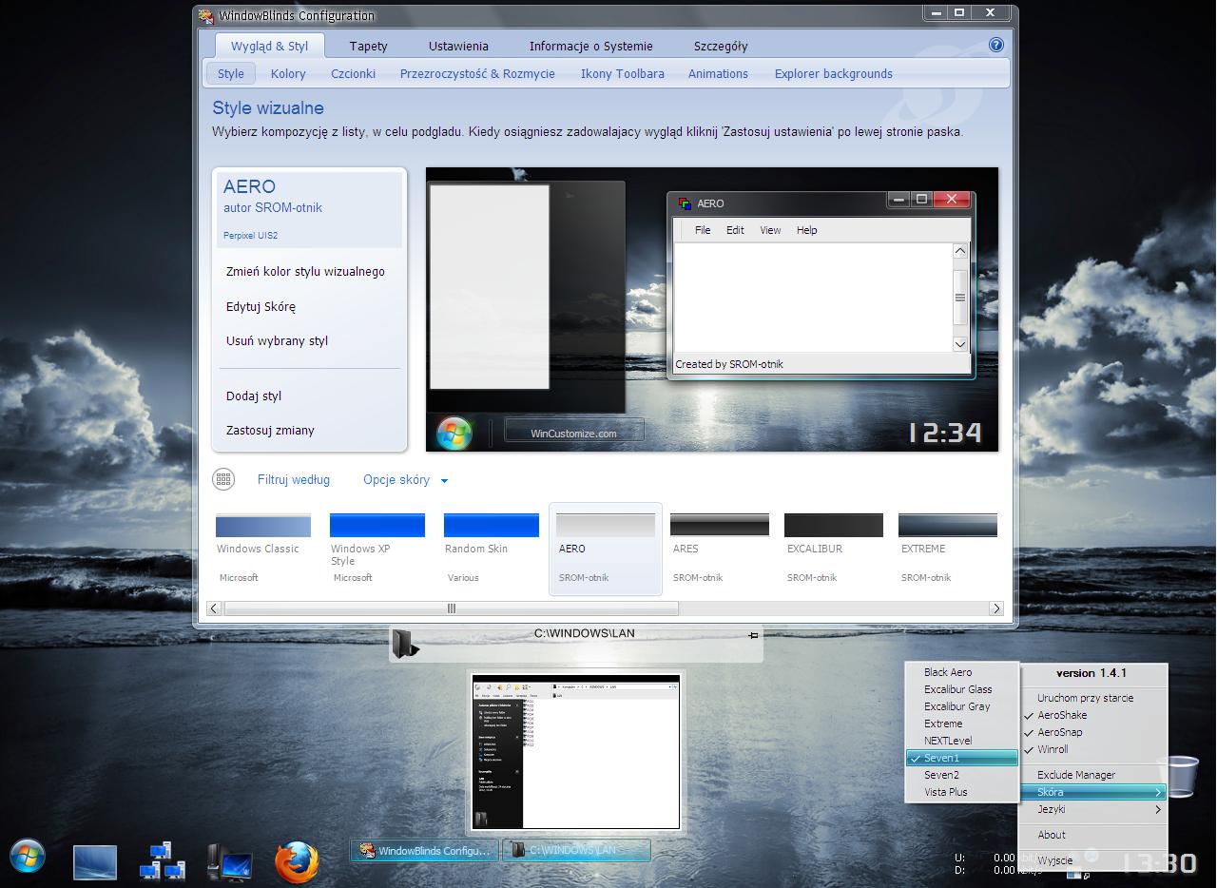The image size is (1217, 888).
Task: Click the C:\WINDOWS\LAN taskbar button
Action: 576,851
